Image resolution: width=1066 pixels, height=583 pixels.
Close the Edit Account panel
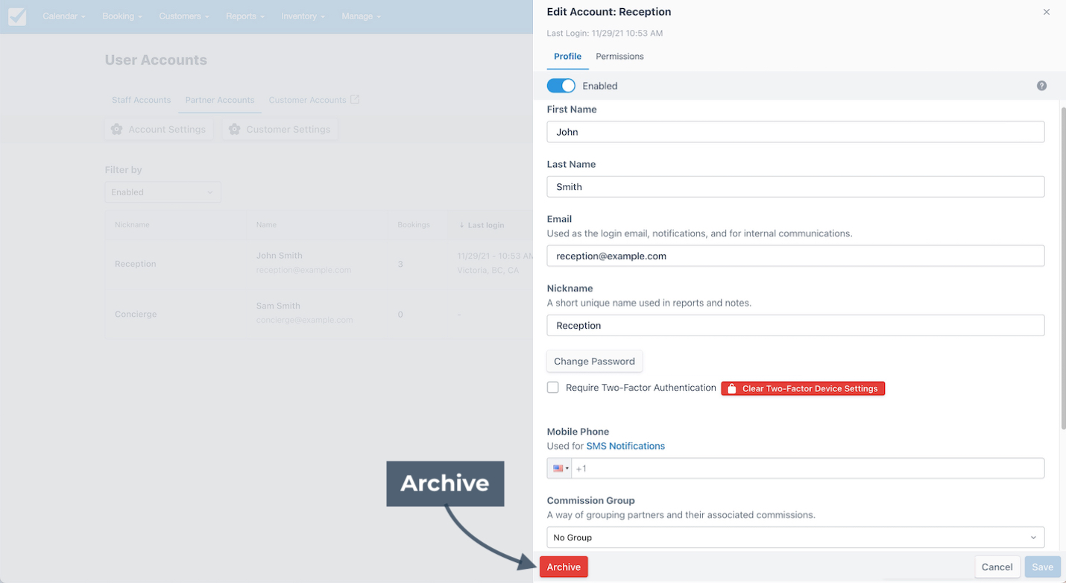(1047, 12)
